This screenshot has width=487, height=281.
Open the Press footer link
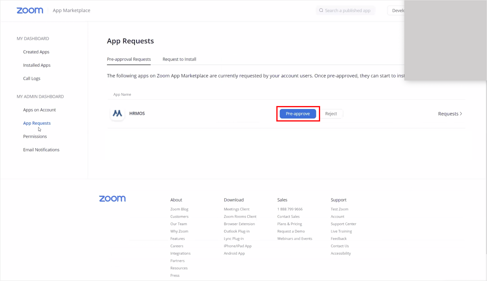[175, 276]
